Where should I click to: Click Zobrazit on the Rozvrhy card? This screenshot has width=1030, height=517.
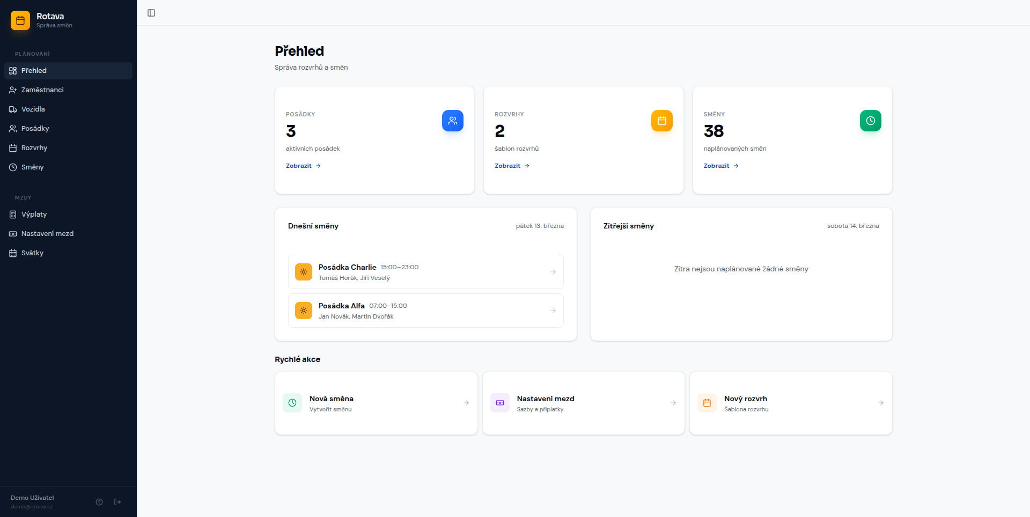point(508,166)
